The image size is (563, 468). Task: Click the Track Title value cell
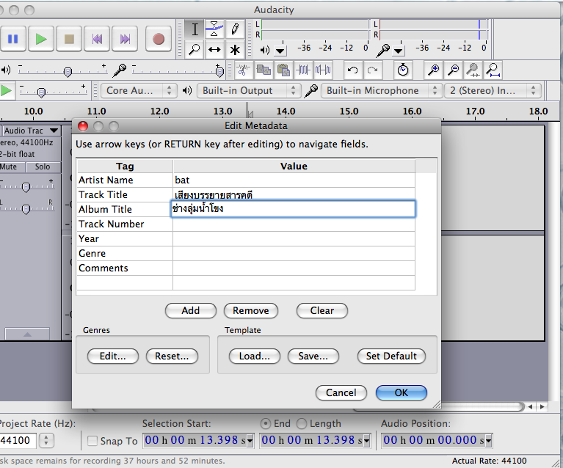(294, 195)
